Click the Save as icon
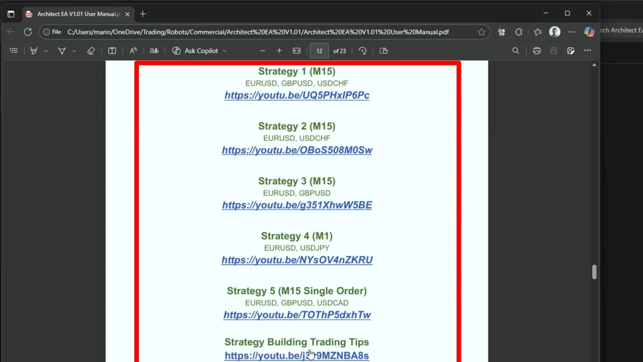Screen dimensions: 643x362 (x=570, y=51)
